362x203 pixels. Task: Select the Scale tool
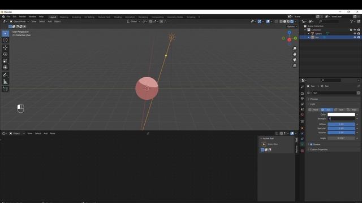5,61
